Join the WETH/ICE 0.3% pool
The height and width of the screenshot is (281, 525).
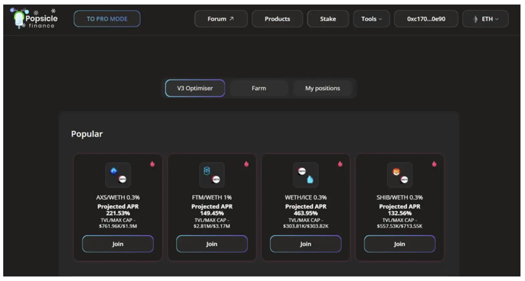(305, 244)
